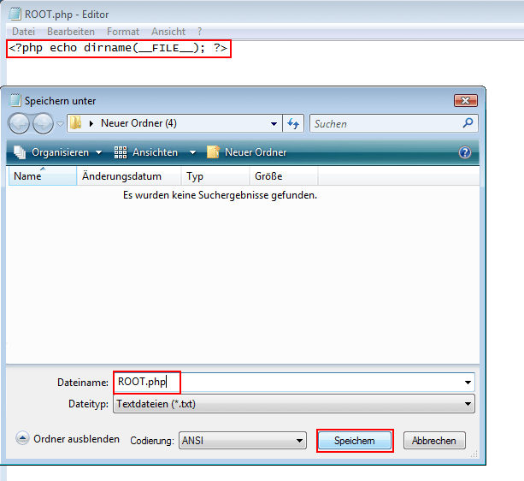
Task: Click the magnifying glass search icon
Action: click(468, 123)
